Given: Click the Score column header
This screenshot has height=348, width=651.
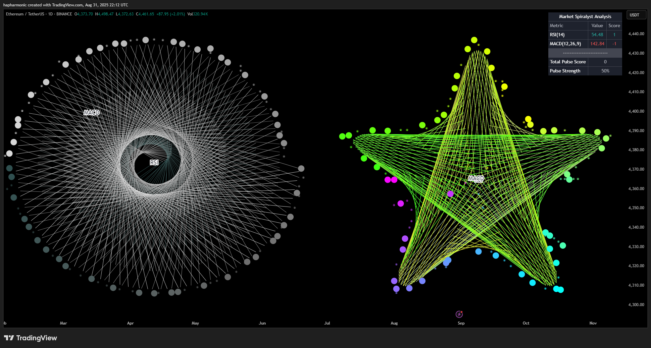Looking at the screenshot, I should coord(614,25).
